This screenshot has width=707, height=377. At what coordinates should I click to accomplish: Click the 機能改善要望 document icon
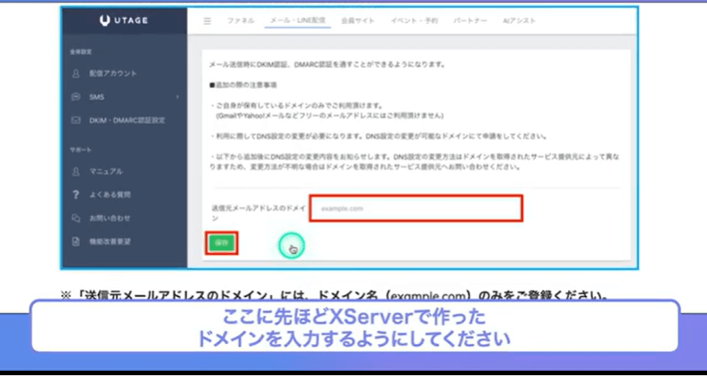76,241
